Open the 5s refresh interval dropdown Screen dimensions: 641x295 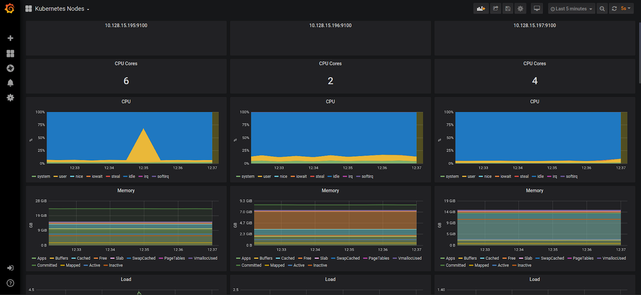(626, 9)
